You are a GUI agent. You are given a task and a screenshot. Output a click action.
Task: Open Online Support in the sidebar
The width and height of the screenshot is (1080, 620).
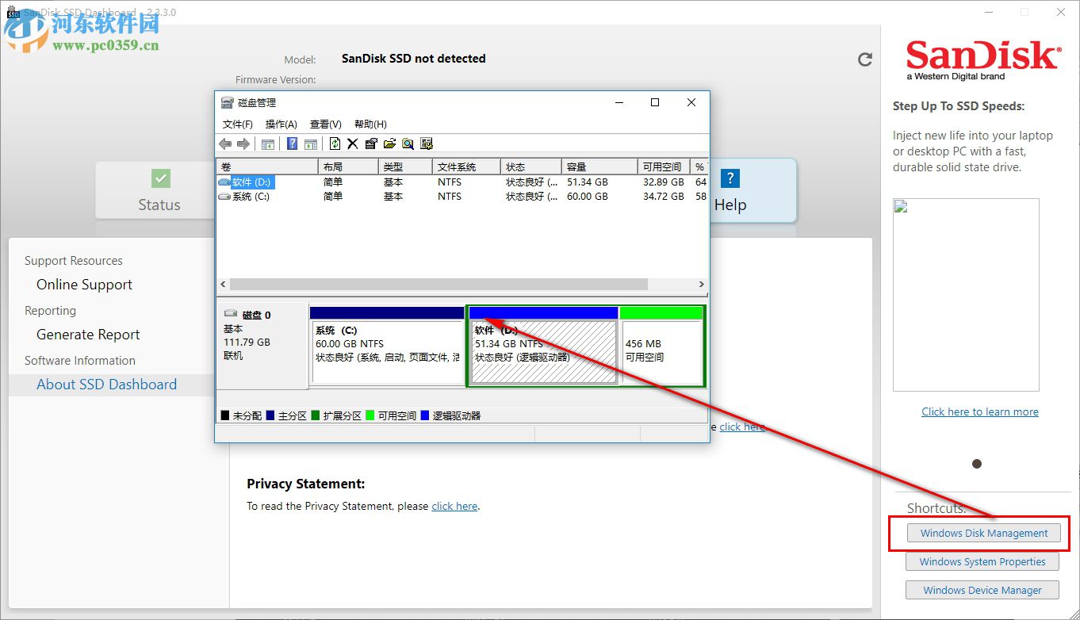coord(84,285)
